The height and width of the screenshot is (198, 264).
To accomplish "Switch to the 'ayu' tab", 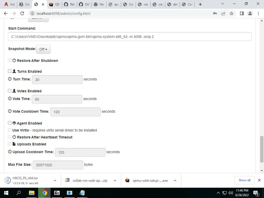I will pyautogui.click(x=114, y=4).
